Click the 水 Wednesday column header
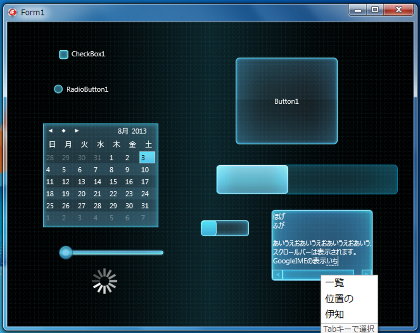Image resolution: width=420 pixels, height=333 pixels. tap(100, 144)
